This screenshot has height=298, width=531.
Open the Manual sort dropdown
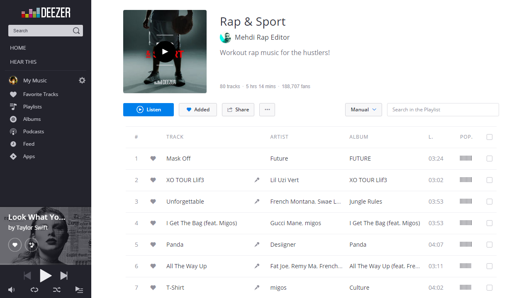[x=363, y=110]
